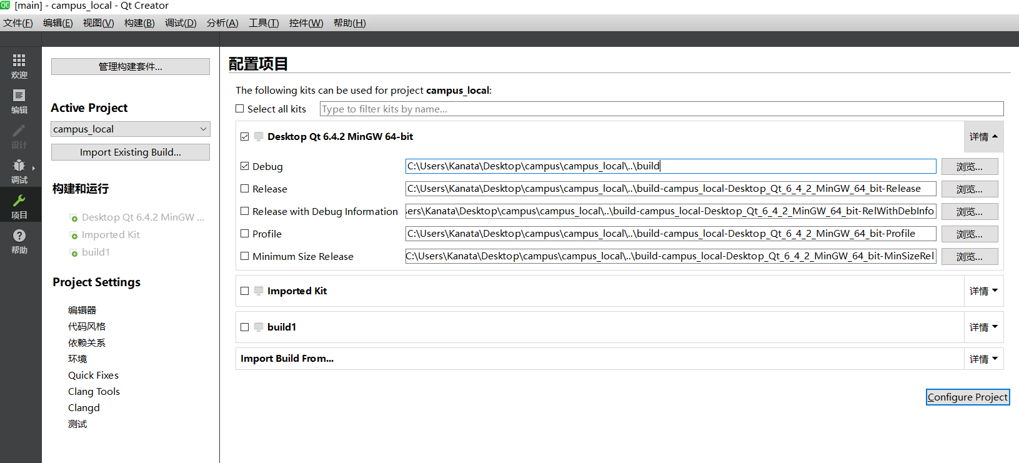Open Clang Tools project settings

click(x=94, y=392)
